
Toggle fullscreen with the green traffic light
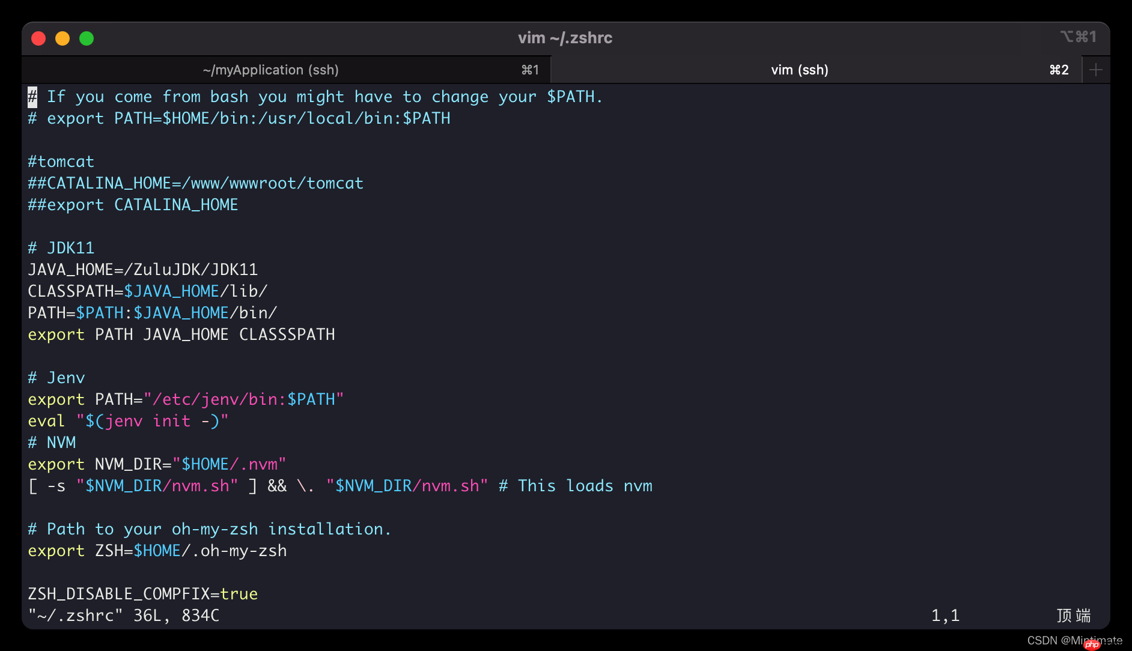[87, 38]
